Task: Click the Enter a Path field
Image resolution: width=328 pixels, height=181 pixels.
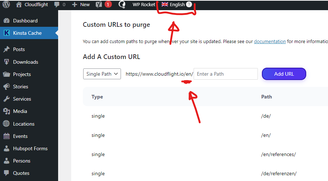Action: point(226,74)
